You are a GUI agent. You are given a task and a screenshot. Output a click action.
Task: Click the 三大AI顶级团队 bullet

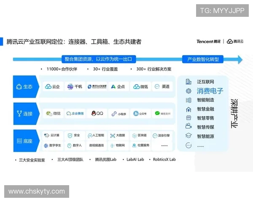(70, 159)
